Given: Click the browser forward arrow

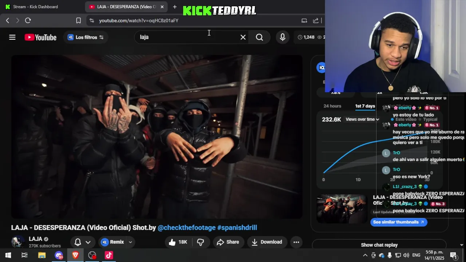Looking at the screenshot, I should pyautogui.click(x=17, y=20).
